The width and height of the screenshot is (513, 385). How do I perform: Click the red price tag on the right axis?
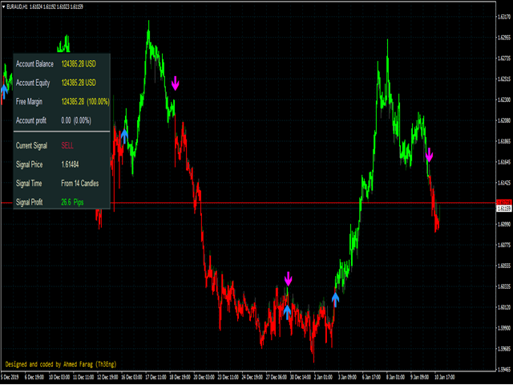tap(504, 202)
